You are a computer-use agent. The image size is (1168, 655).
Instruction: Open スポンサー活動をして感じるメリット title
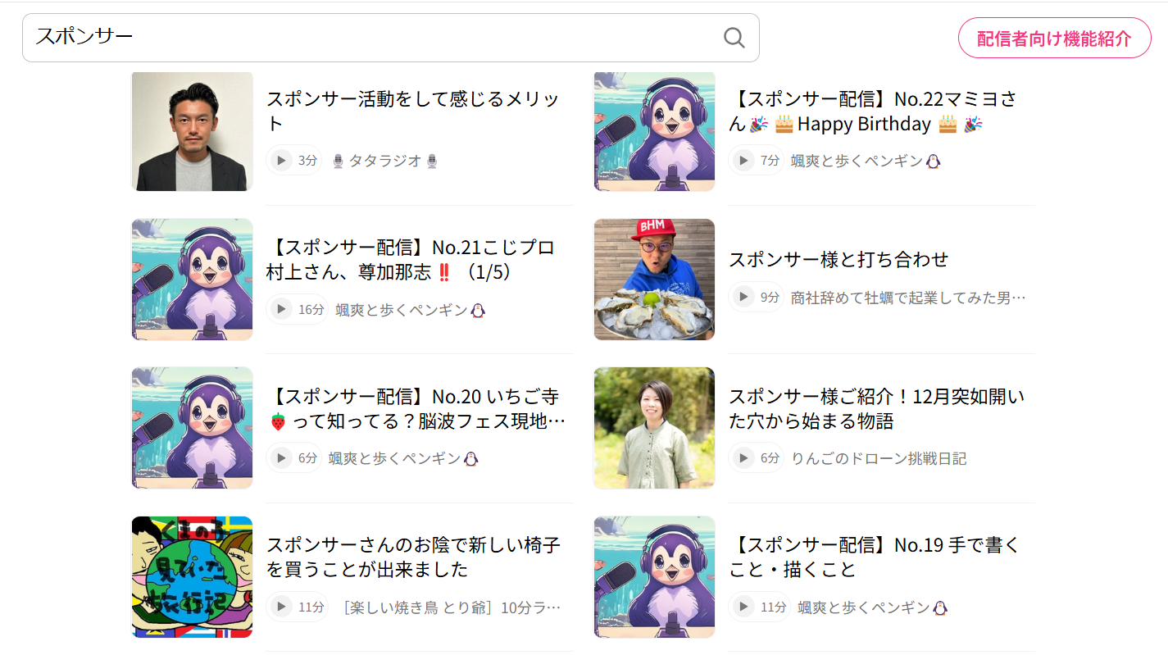point(413,111)
